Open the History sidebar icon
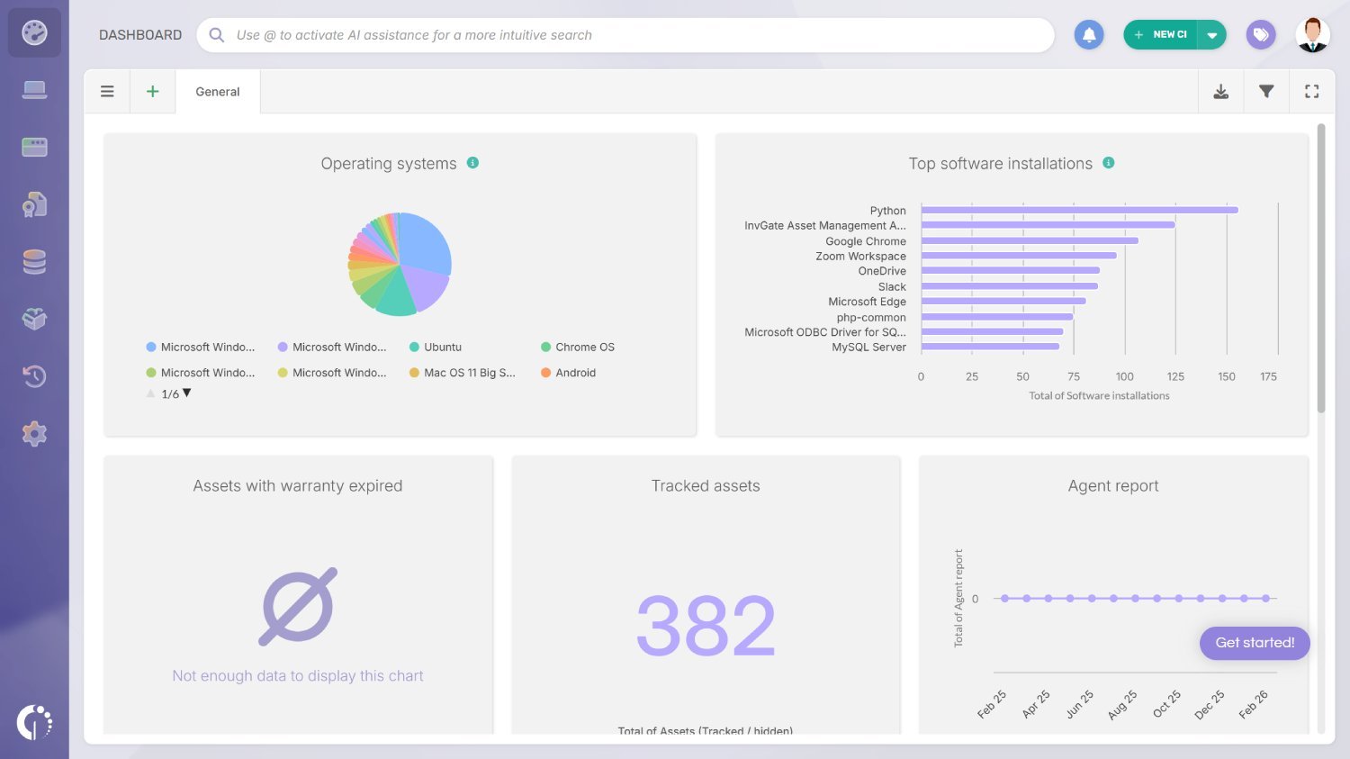This screenshot has height=759, width=1350. [x=34, y=375]
